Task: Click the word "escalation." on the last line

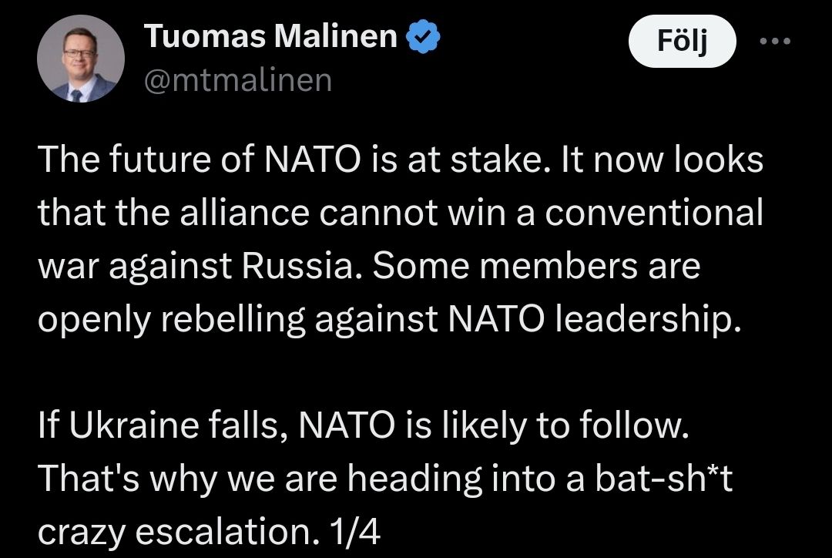Action: [228, 532]
